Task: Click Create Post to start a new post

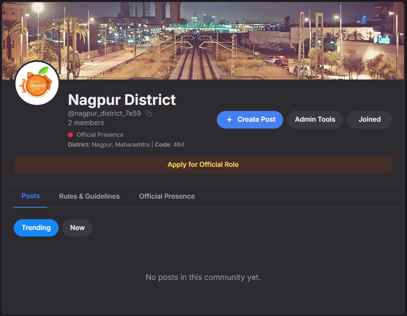Action: [250, 120]
